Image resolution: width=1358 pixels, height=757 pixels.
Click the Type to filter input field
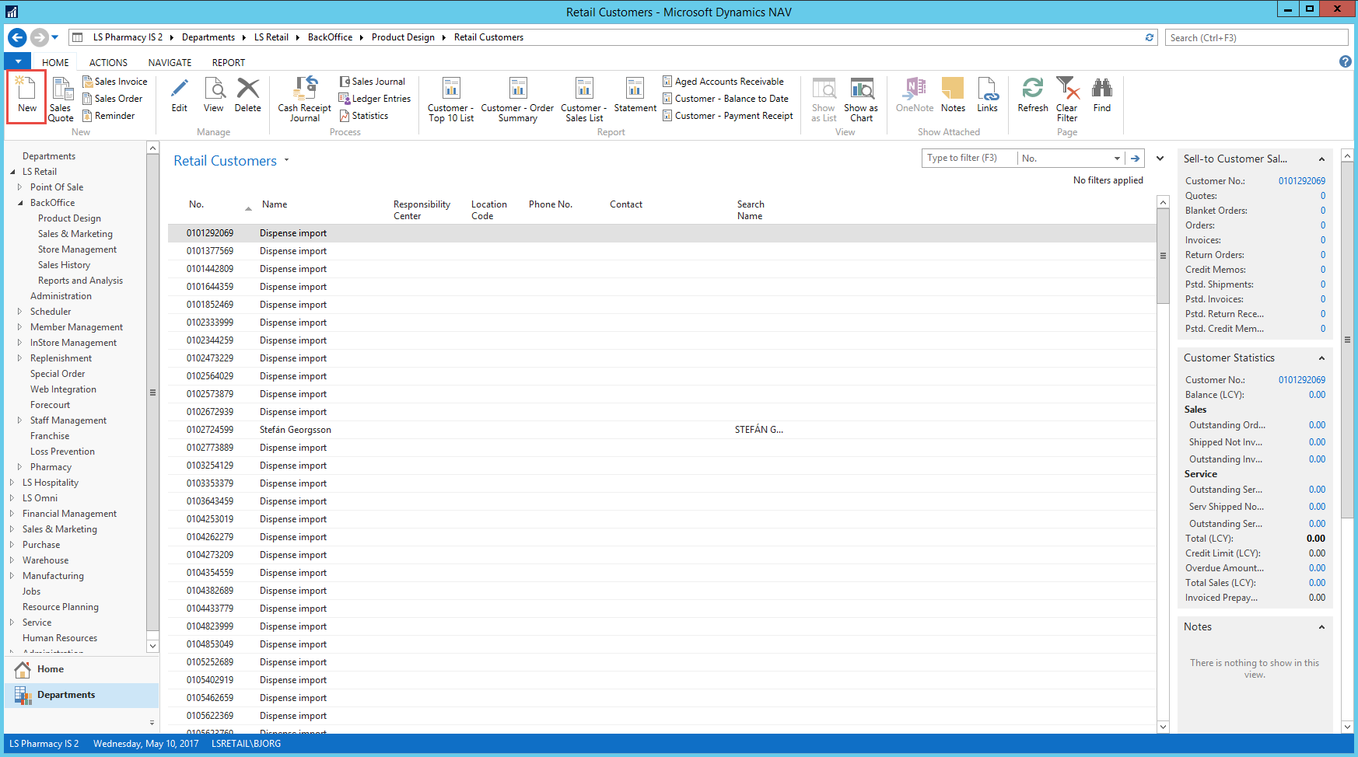[969, 159]
